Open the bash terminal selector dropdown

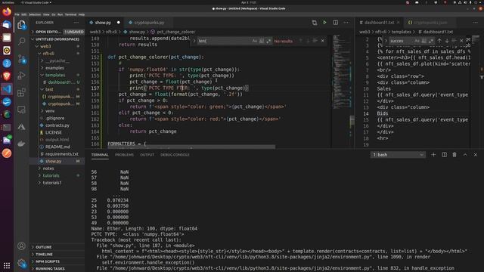[398, 154]
